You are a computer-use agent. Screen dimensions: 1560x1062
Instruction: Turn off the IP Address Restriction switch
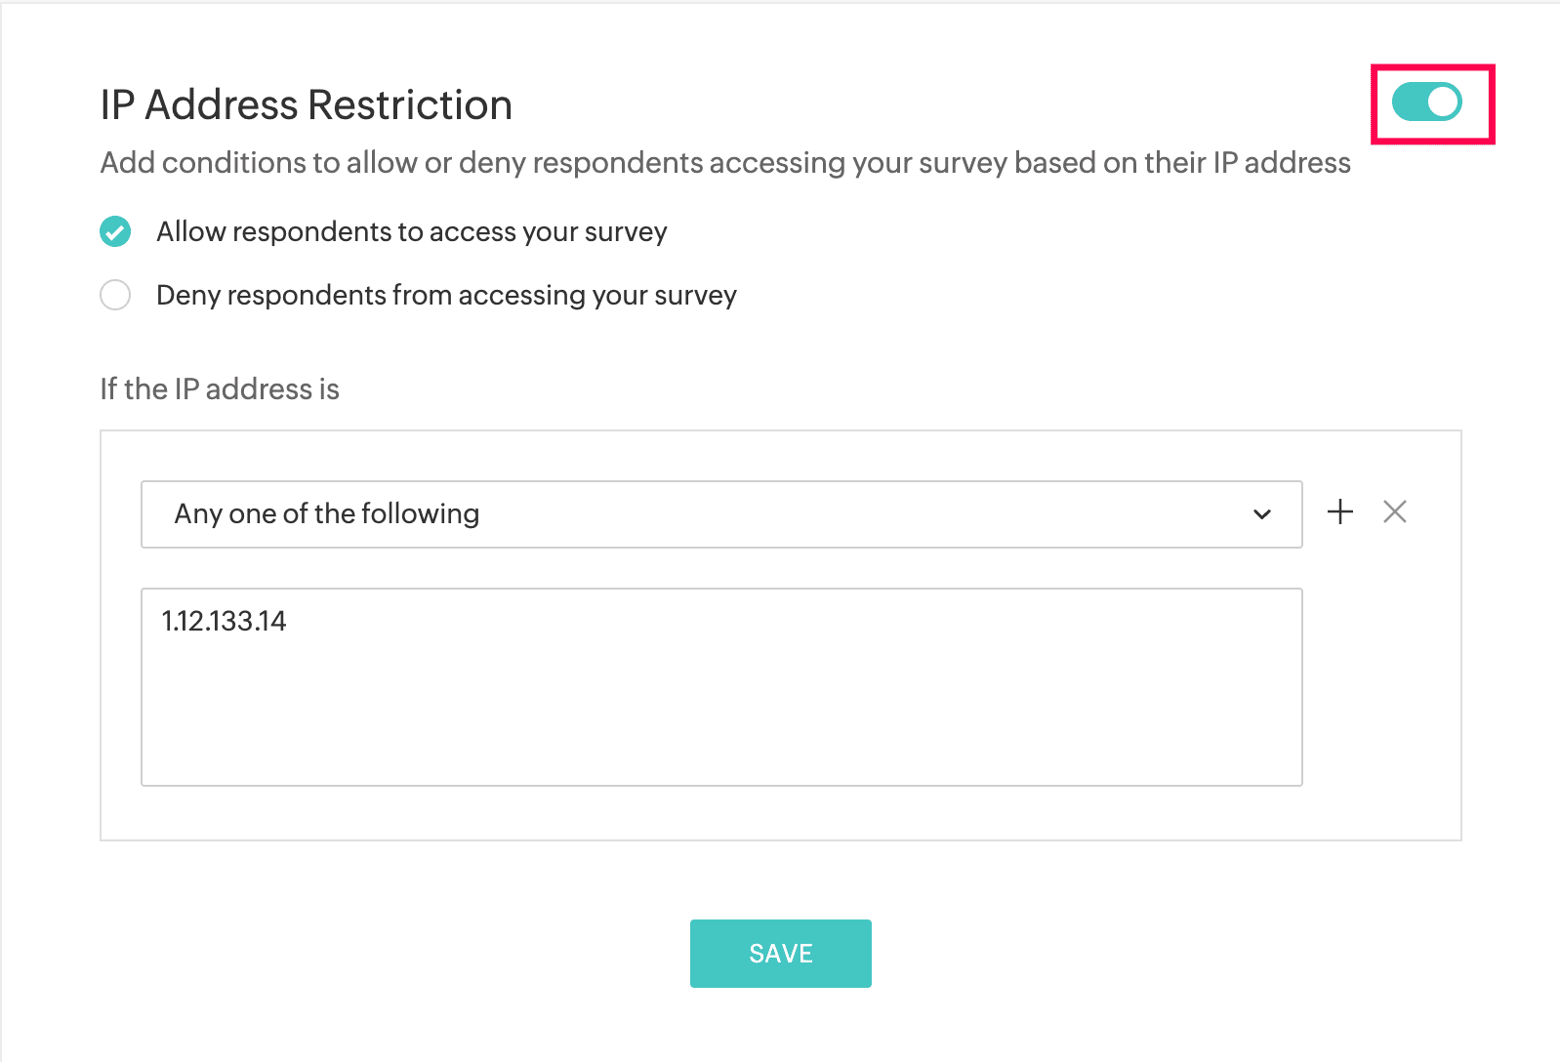(x=1427, y=102)
